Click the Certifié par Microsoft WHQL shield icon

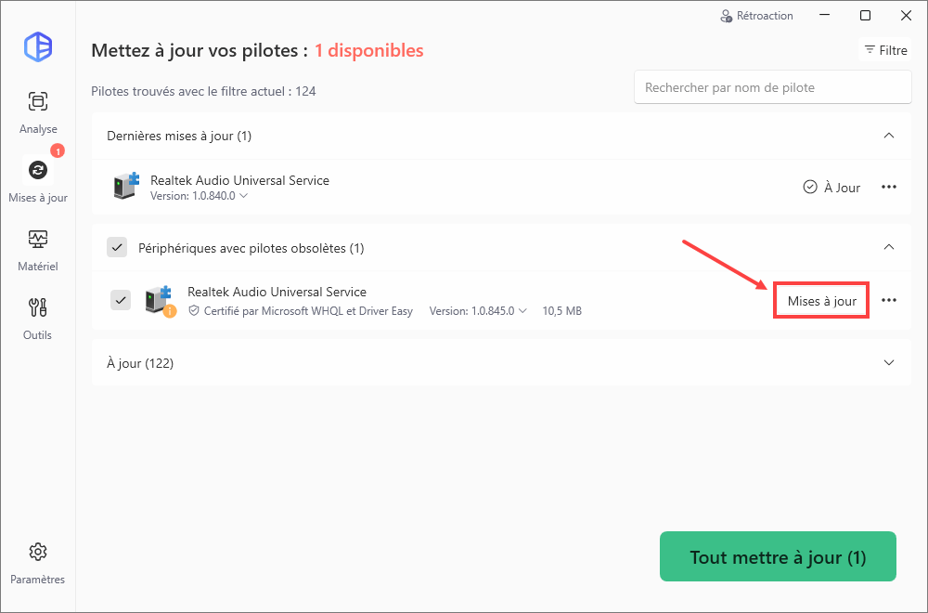click(194, 311)
